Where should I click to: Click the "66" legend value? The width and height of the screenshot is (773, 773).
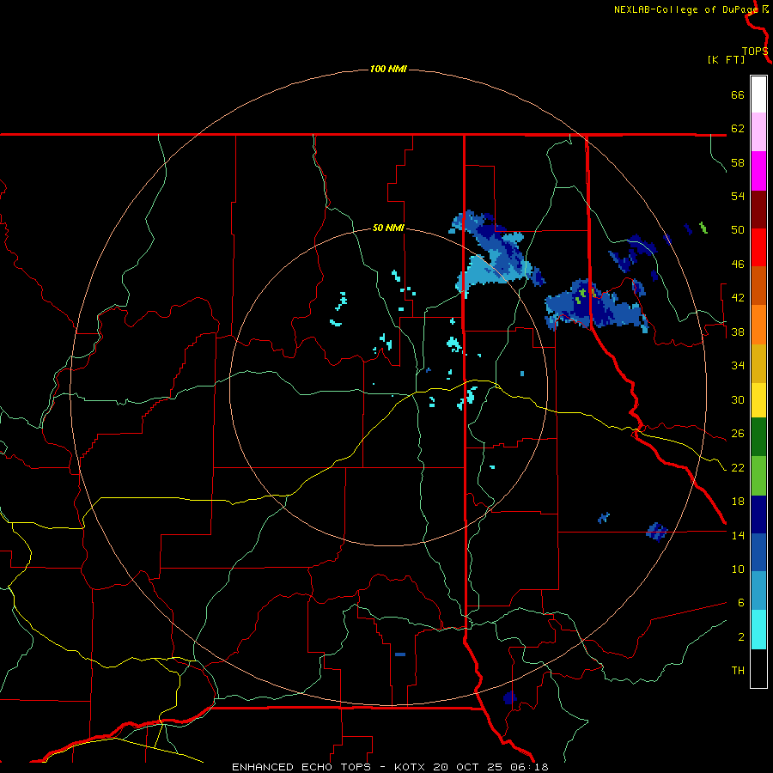coord(738,95)
